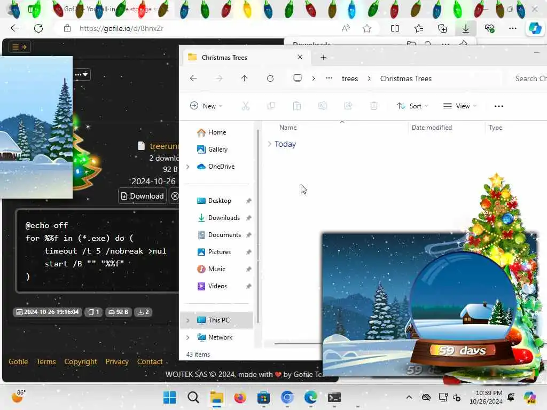Click the Download button on Gofile
Image resolution: width=547 pixels, height=410 pixels.
142,196
